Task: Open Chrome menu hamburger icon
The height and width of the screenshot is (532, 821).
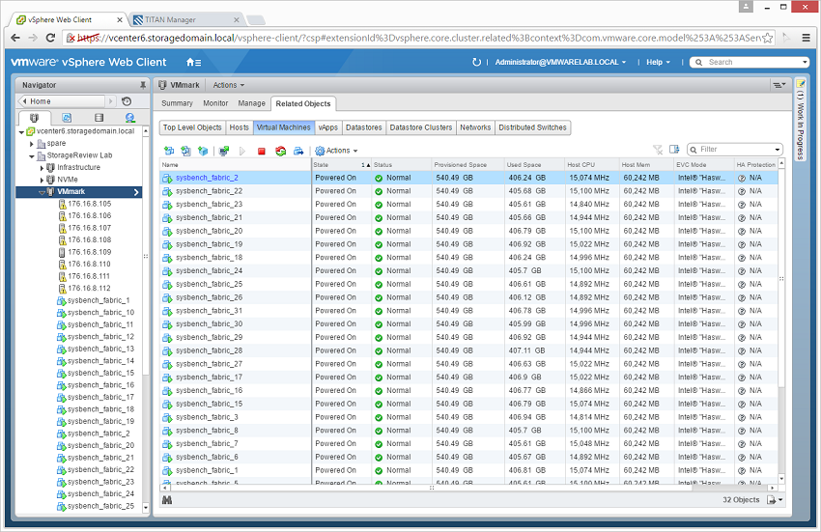Action: pos(807,38)
